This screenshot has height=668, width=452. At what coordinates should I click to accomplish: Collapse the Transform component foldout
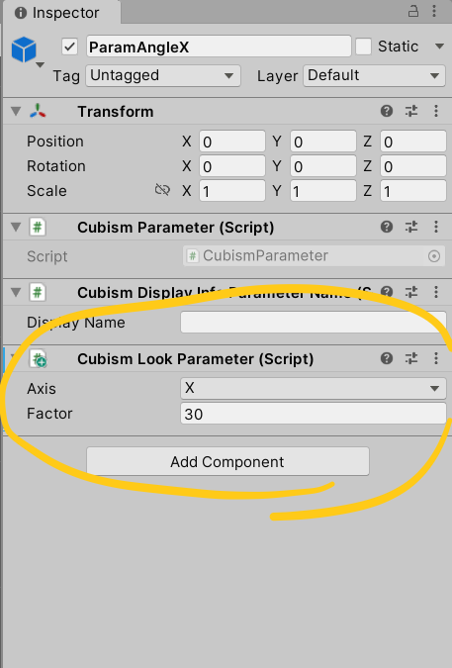[16, 112]
